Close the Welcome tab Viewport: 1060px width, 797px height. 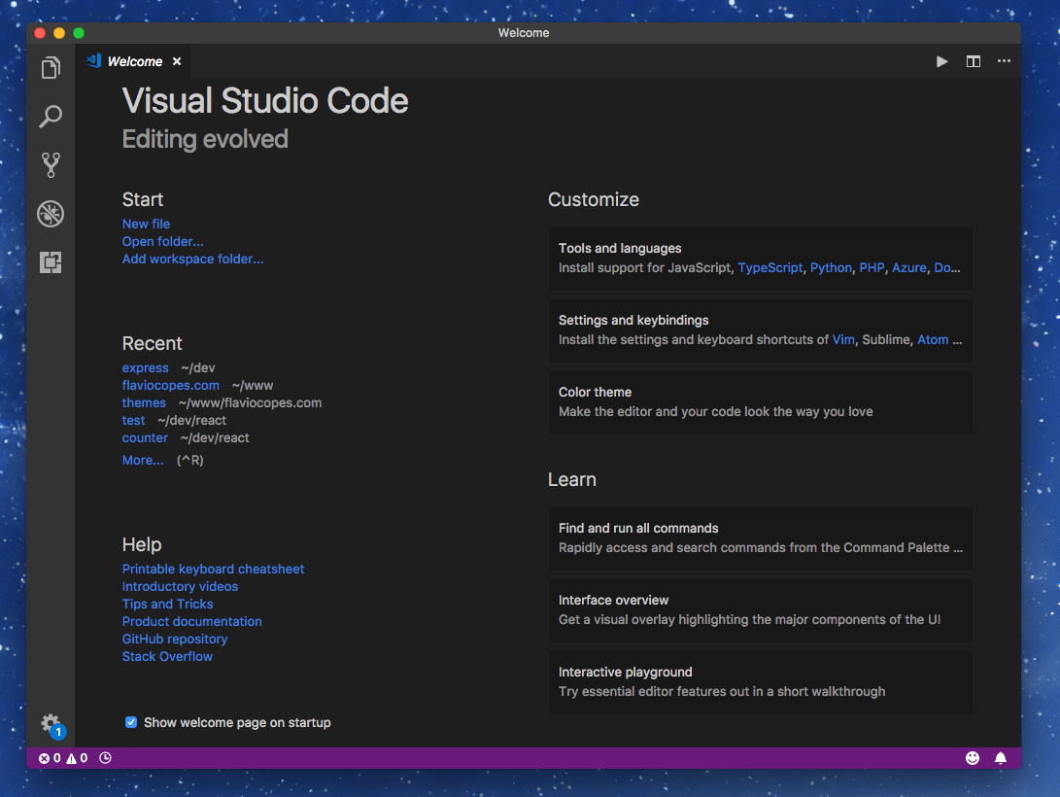coord(177,61)
